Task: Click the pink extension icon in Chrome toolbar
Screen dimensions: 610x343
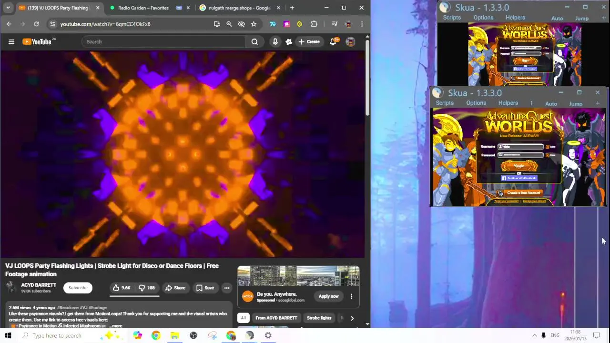Action: tap(286, 24)
